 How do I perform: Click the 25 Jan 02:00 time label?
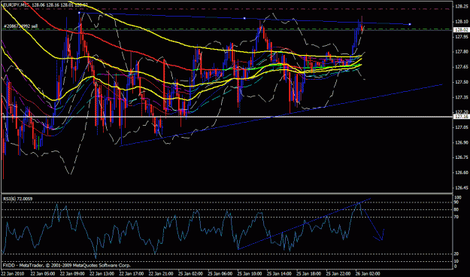click(190, 274)
